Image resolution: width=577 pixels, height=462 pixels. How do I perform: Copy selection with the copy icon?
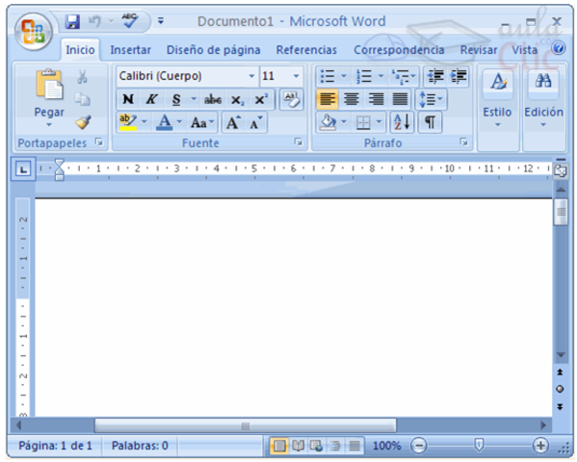pos(83,99)
